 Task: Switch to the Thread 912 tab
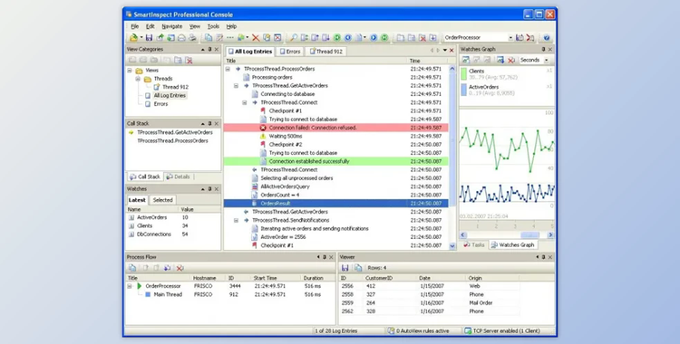coord(325,52)
